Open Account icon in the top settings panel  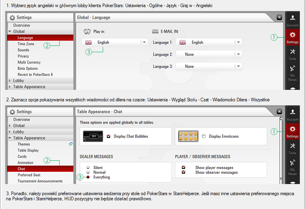click(292, 20)
